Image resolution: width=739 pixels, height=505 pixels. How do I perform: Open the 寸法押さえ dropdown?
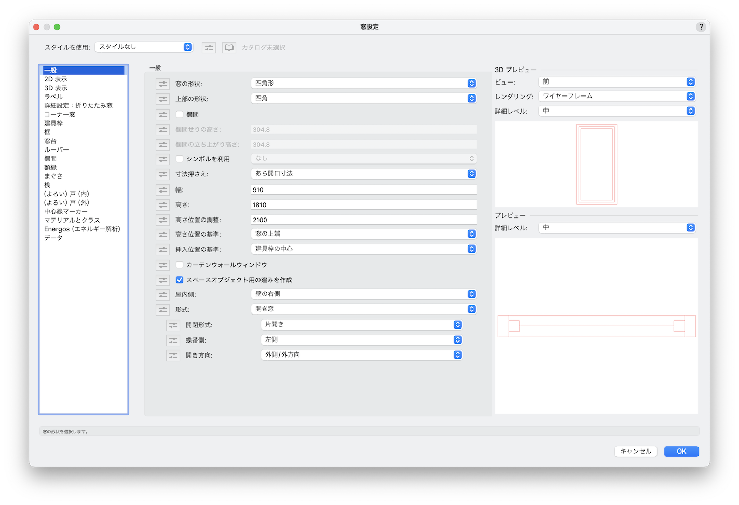[x=364, y=173]
